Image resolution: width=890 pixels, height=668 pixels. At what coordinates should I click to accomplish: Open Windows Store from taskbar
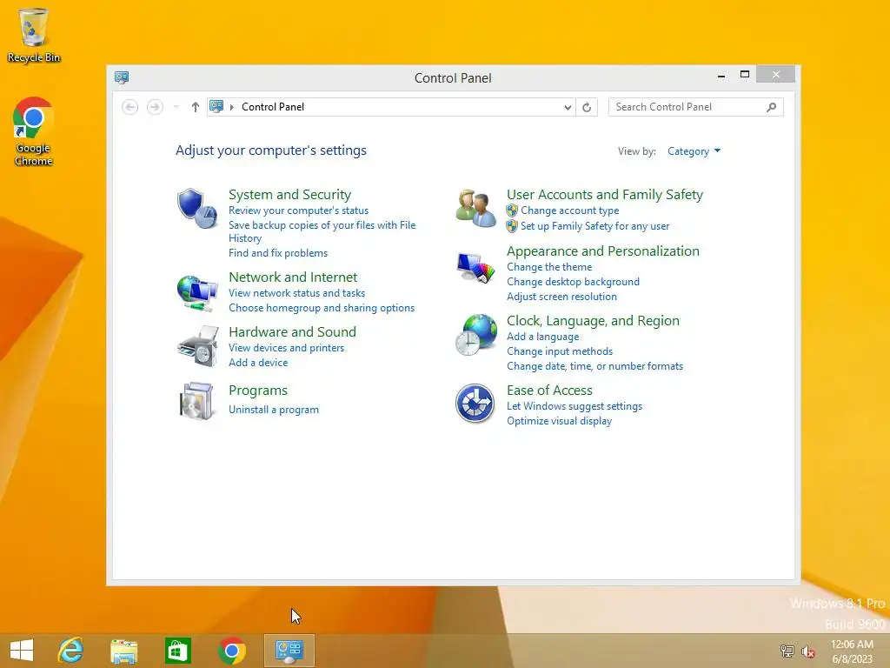[x=177, y=651]
